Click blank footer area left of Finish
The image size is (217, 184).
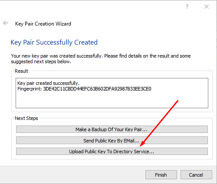point(72,175)
